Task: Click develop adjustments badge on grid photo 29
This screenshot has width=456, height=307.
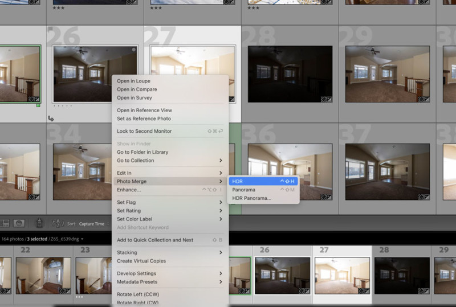Action: 425,99
